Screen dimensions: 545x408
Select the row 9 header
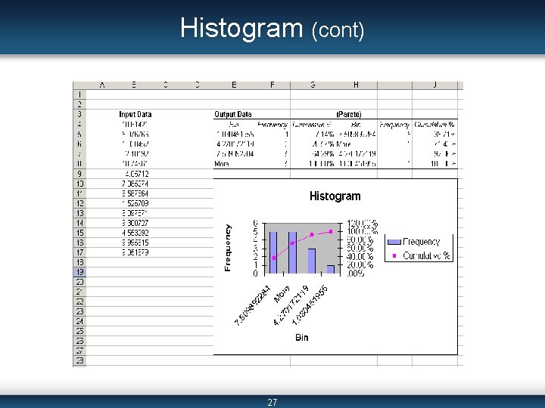[79, 174]
